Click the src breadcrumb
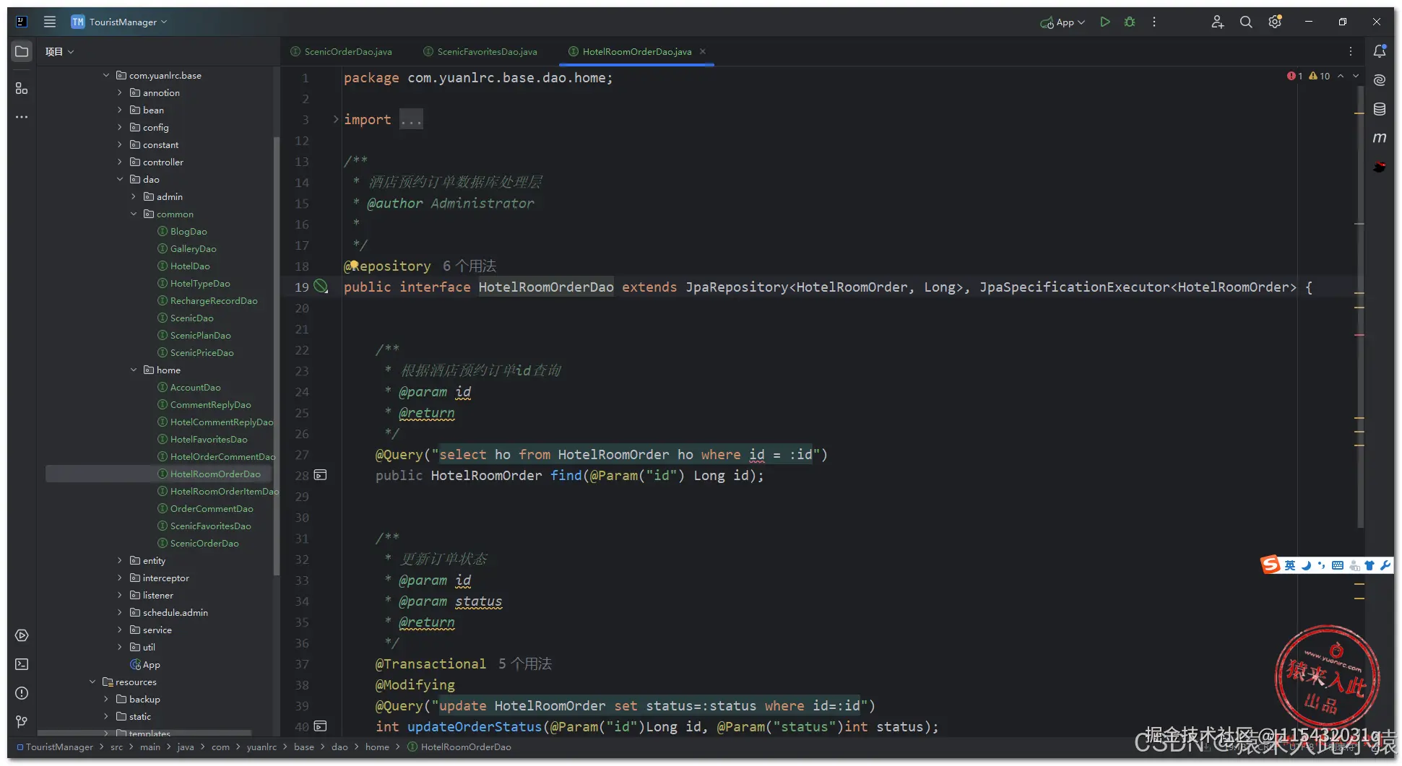This screenshot has width=1402, height=766. pos(116,747)
